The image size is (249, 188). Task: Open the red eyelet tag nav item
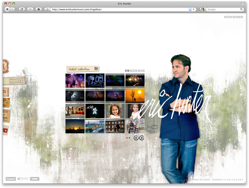point(5,130)
